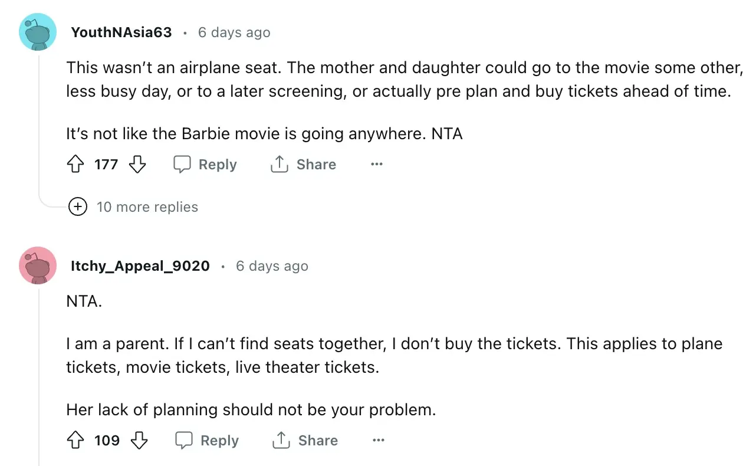Click timestamp on YouthNAsia63's comment
Screen dimensions: 756x466
234,32
